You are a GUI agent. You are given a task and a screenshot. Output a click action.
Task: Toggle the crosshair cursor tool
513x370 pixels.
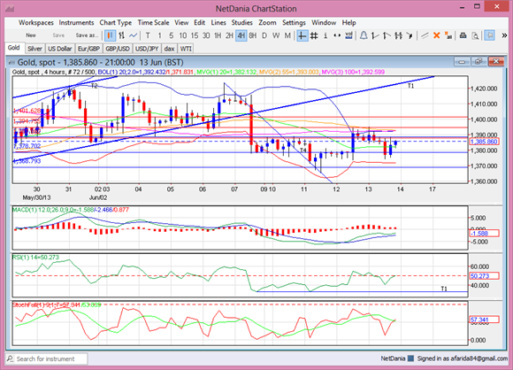tap(302, 35)
